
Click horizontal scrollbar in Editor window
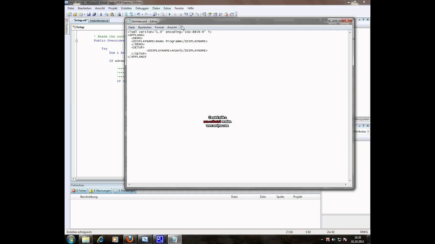(x=237, y=185)
